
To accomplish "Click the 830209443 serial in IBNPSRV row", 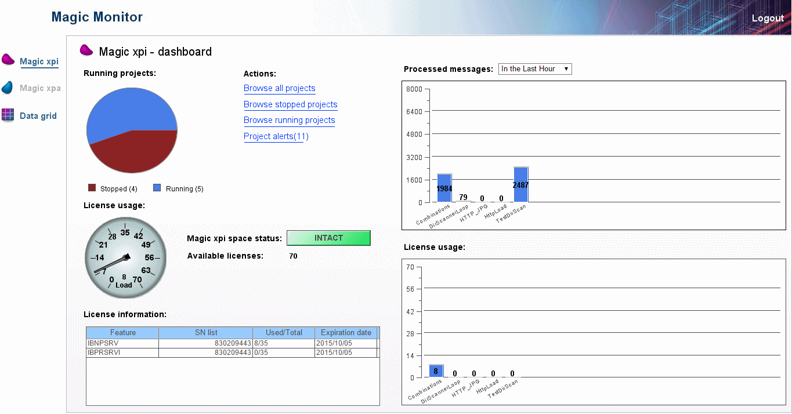I will pos(206,343).
